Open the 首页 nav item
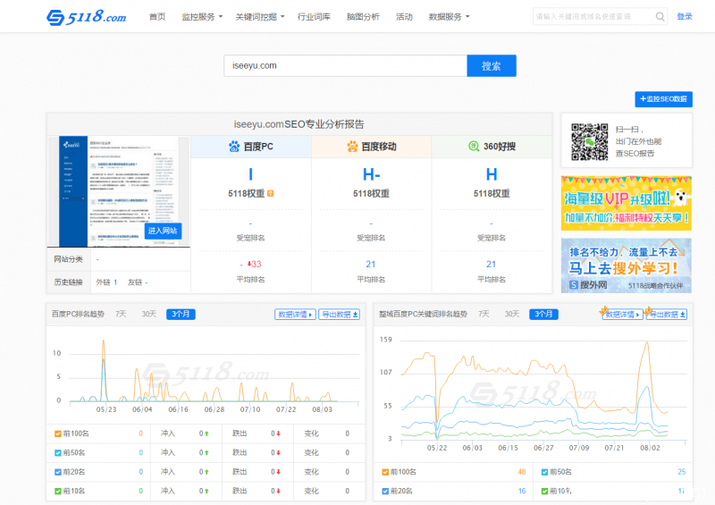The height and width of the screenshot is (505, 715). pos(157,17)
